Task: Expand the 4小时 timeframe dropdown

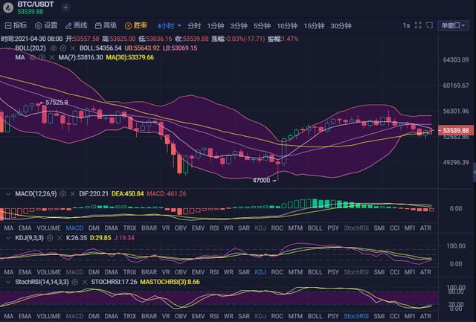Action: coord(166,25)
